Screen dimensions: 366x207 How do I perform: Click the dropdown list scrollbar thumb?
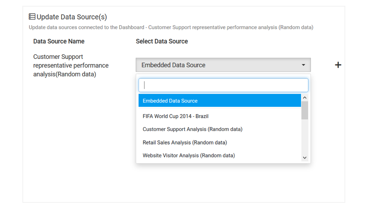[x=305, y=111]
